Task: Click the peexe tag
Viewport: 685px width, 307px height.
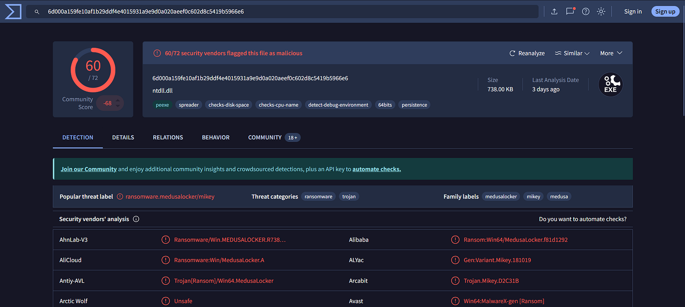Action: tap(162, 105)
